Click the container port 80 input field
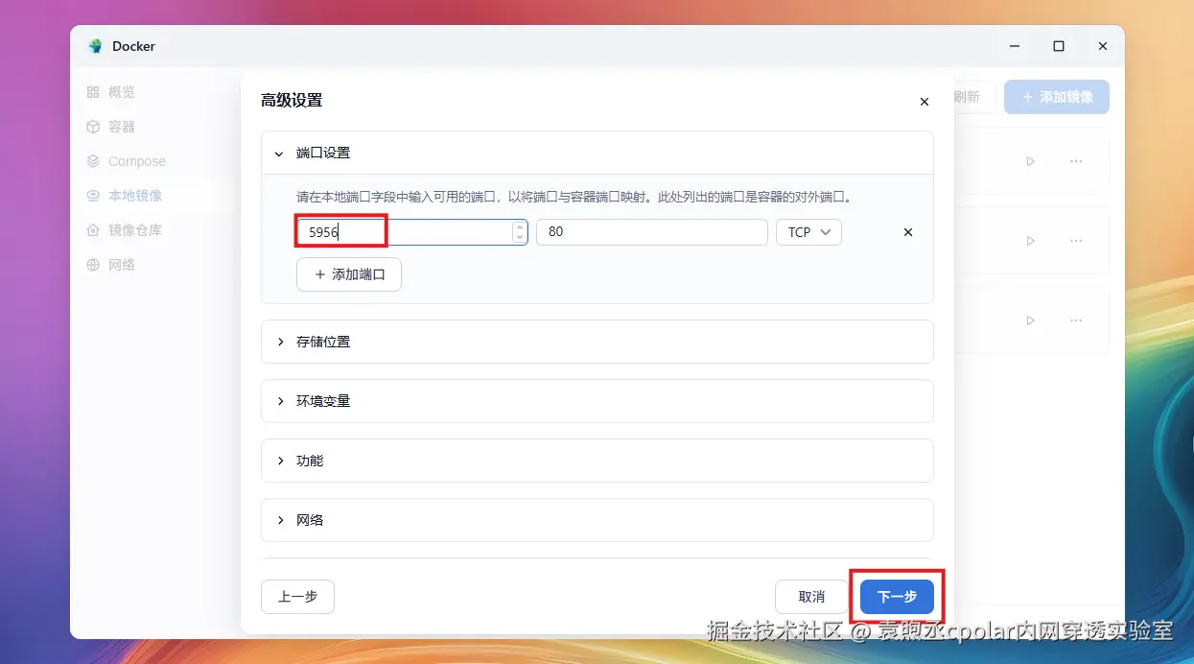Viewport: 1194px width, 664px height. coord(652,231)
